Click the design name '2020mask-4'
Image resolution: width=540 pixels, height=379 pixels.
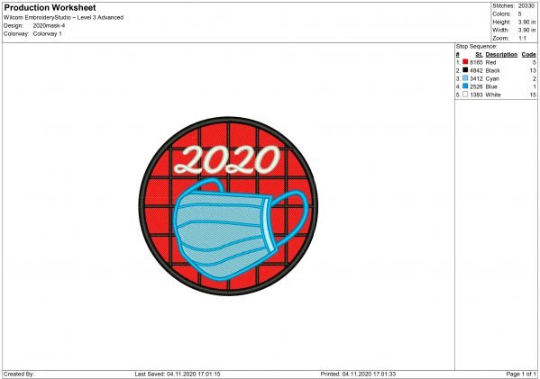pyautogui.click(x=49, y=26)
